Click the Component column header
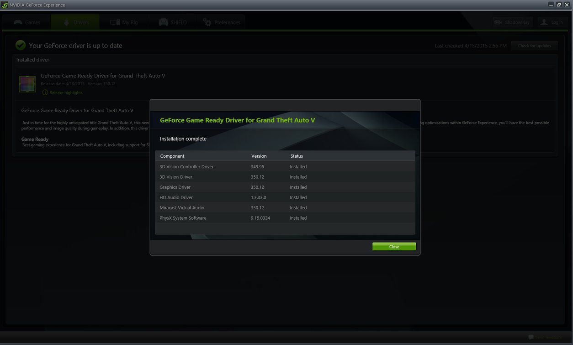 [172, 156]
